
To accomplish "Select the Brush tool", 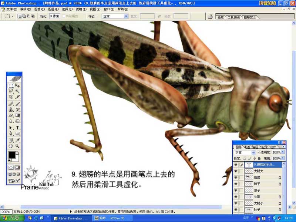I will [17, 104].
